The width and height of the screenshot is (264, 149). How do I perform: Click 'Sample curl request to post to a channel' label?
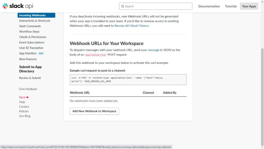coord(98,70)
